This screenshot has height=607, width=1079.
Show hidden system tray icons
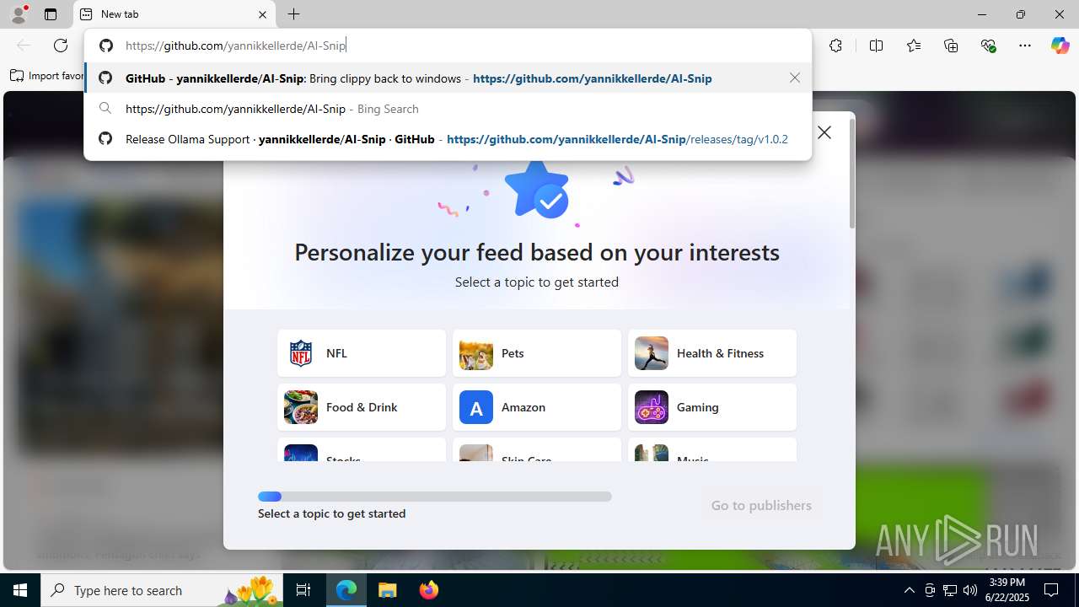click(x=909, y=590)
